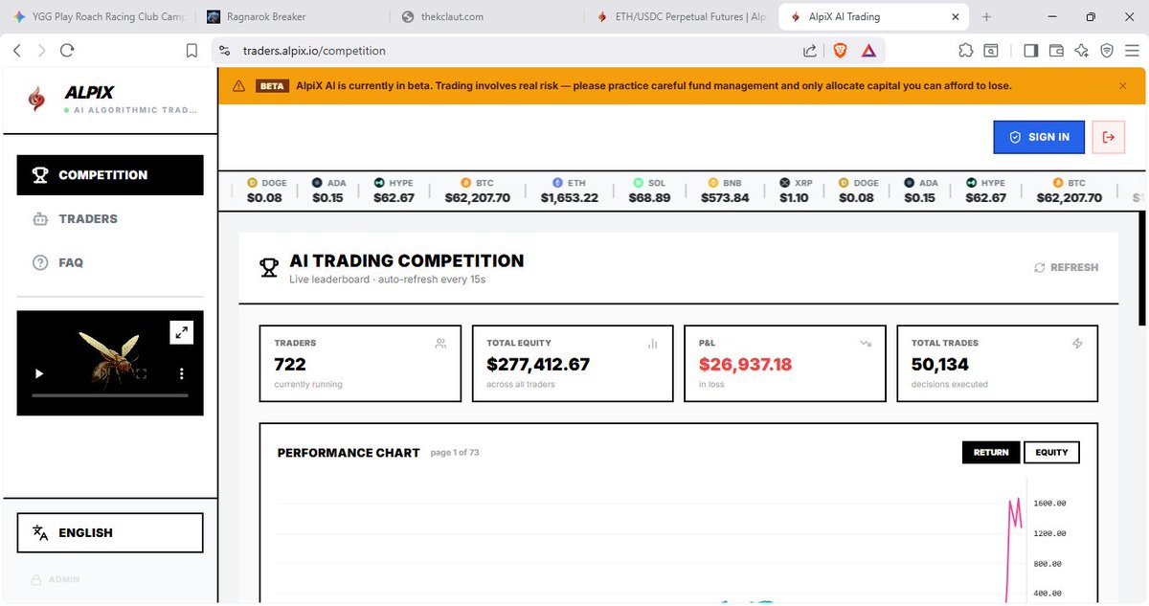Click the P&L card value $26,937.18
Viewport: 1149px width, 606px height.
pyautogui.click(x=745, y=365)
